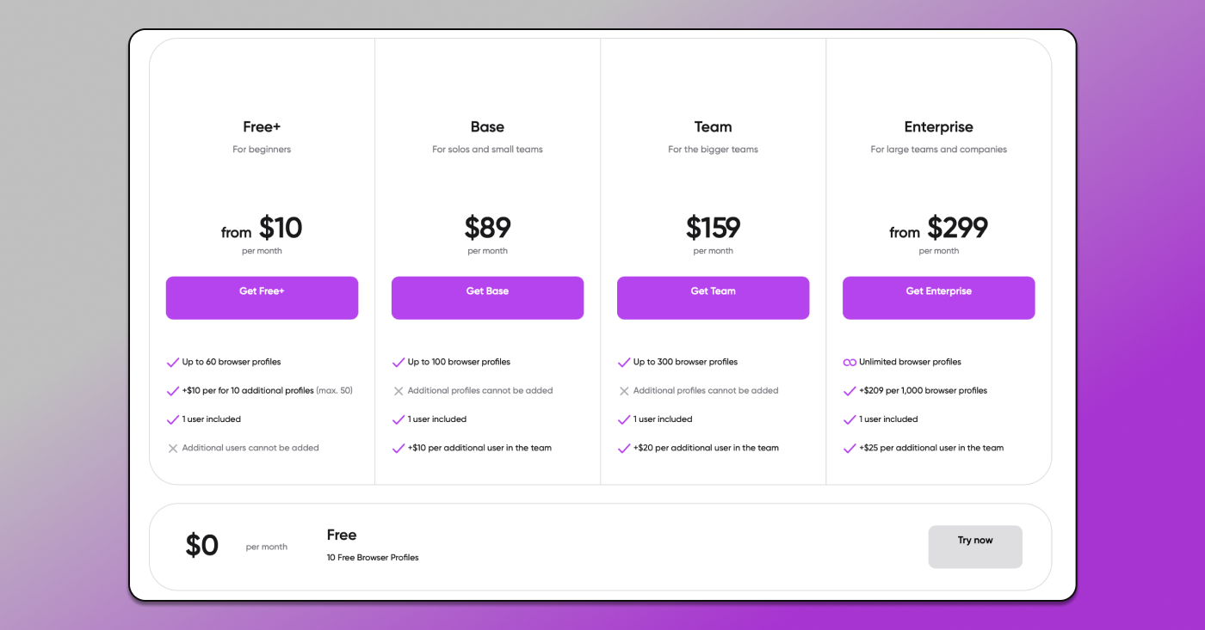Click the $0 price in the Free plan row
Screen dimensions: 1205x630
tap(201, 544)
